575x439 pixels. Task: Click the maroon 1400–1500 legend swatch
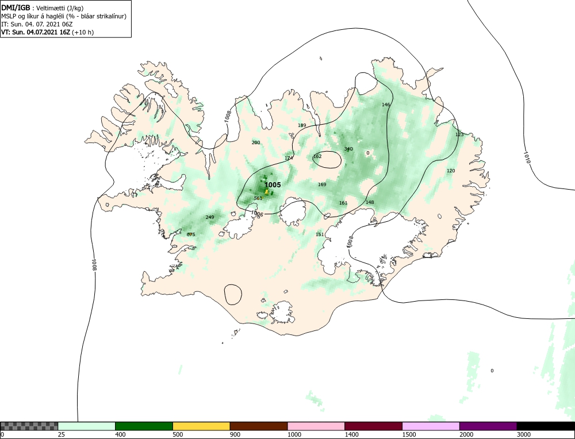pyautogui.click(x=373, y=426)
